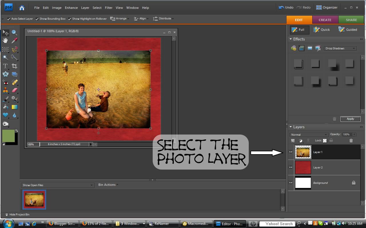Switch to the CREATE tab
This screenshot has width=366, height=228.
(325, 20)
